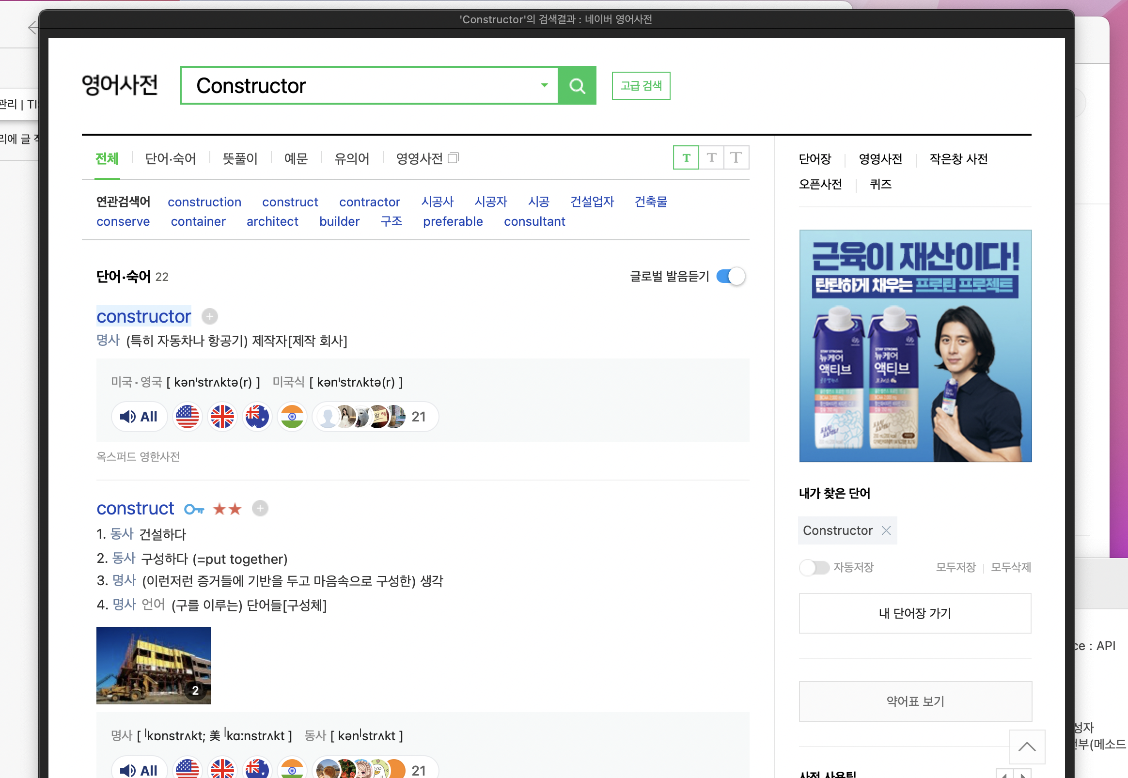Open the construct building image thumbnail
The image size is (1128, 778).
(x=153, y=665)
